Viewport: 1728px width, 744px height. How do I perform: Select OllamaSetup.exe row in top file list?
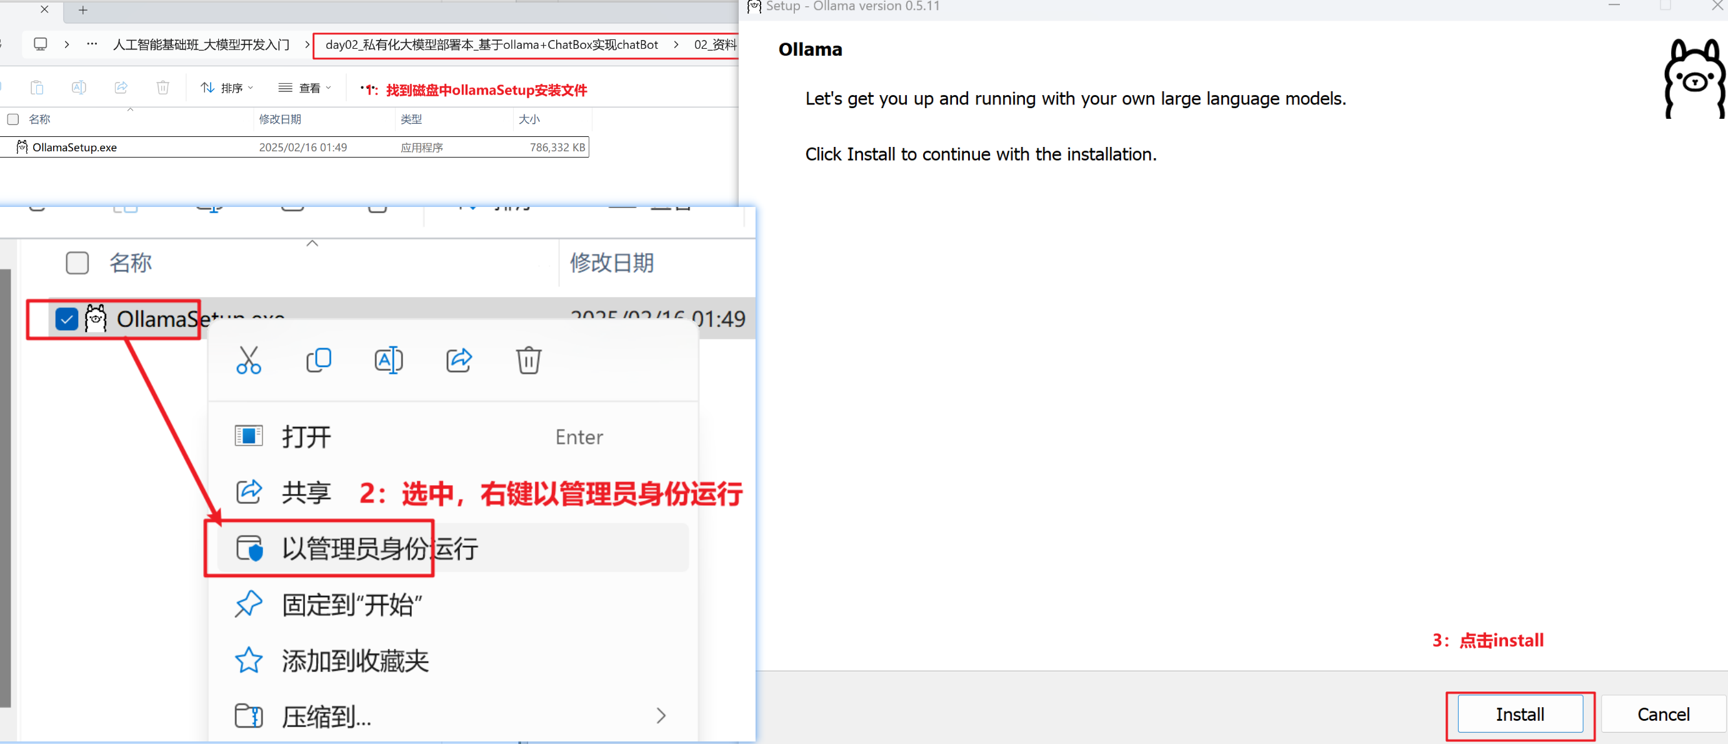(x=74, y=148)
